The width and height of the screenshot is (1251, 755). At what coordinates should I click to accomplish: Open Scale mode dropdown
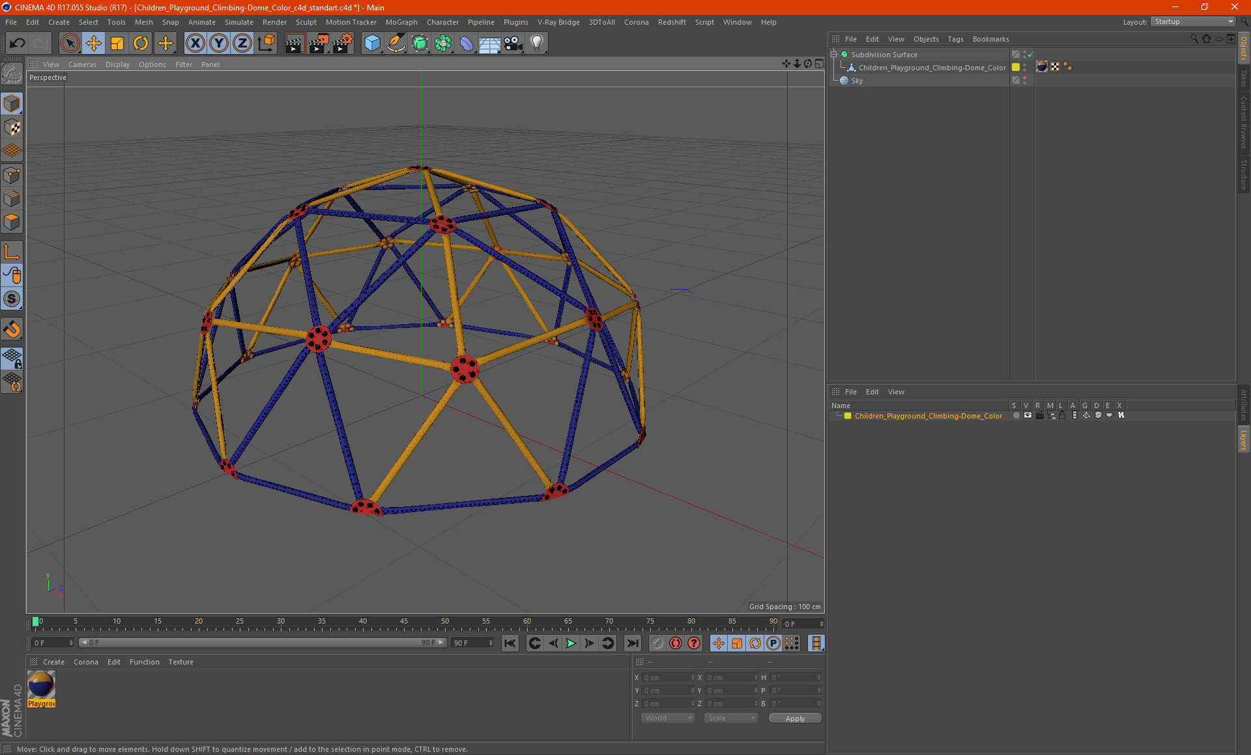(731, 718)
